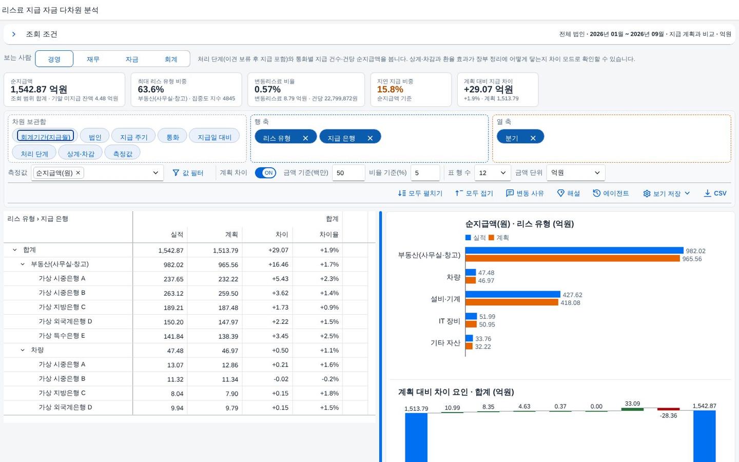739x462 pixels.
Task: Click the 부동산(사무실·창고) 실적 bar 982.02
Action: [574, 251]
